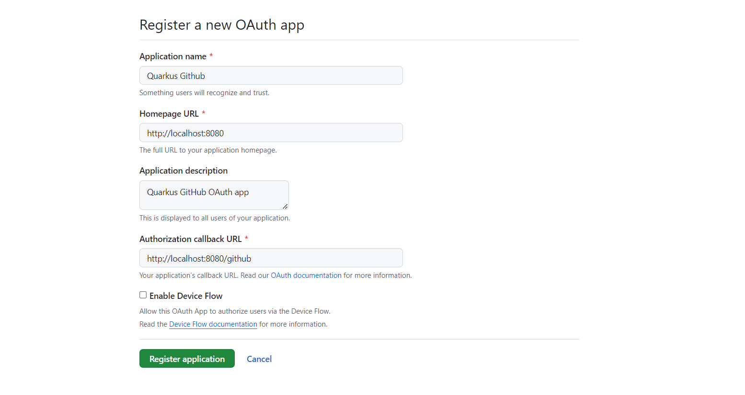
Task: Enable the Device Flow checkbox
Action: coord(143,295)
